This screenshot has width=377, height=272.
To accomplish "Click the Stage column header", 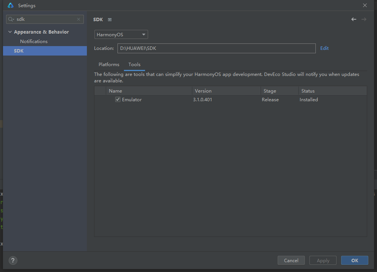I will pos(280,91).
